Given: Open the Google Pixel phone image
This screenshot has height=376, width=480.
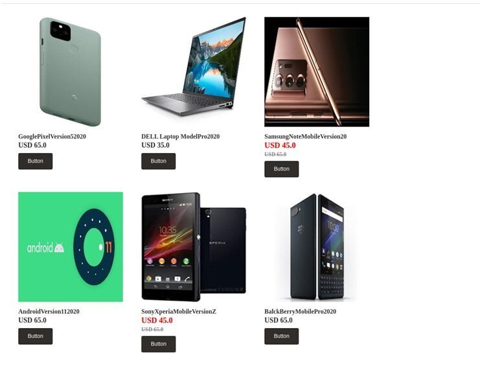Looking at the screenshot, I should [x=71, y=72].
